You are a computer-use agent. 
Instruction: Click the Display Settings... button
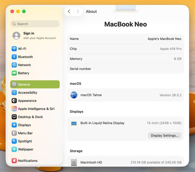[165, 135]
